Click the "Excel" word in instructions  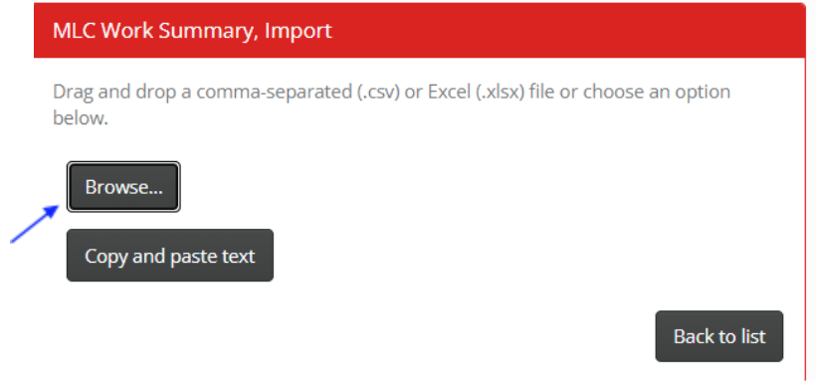pyautogui.click(x=451, y=93)
